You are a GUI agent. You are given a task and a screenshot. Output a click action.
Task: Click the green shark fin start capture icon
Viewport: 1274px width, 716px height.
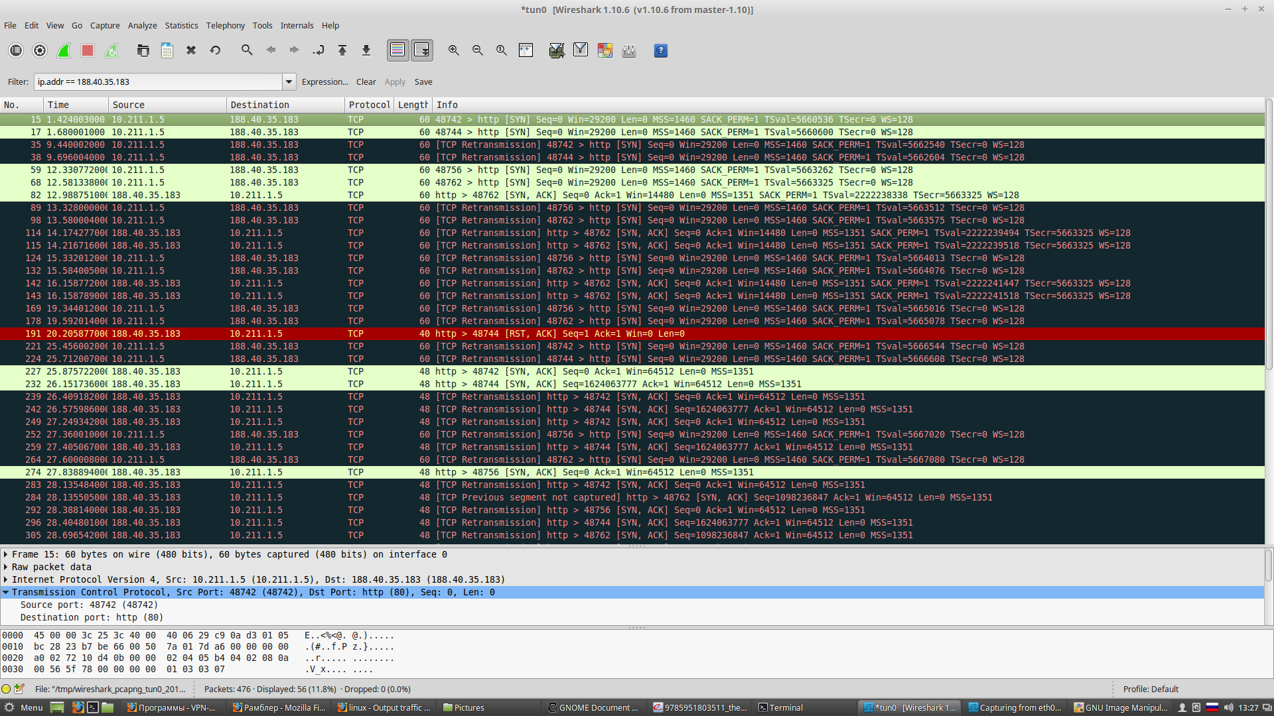(64, 50)
